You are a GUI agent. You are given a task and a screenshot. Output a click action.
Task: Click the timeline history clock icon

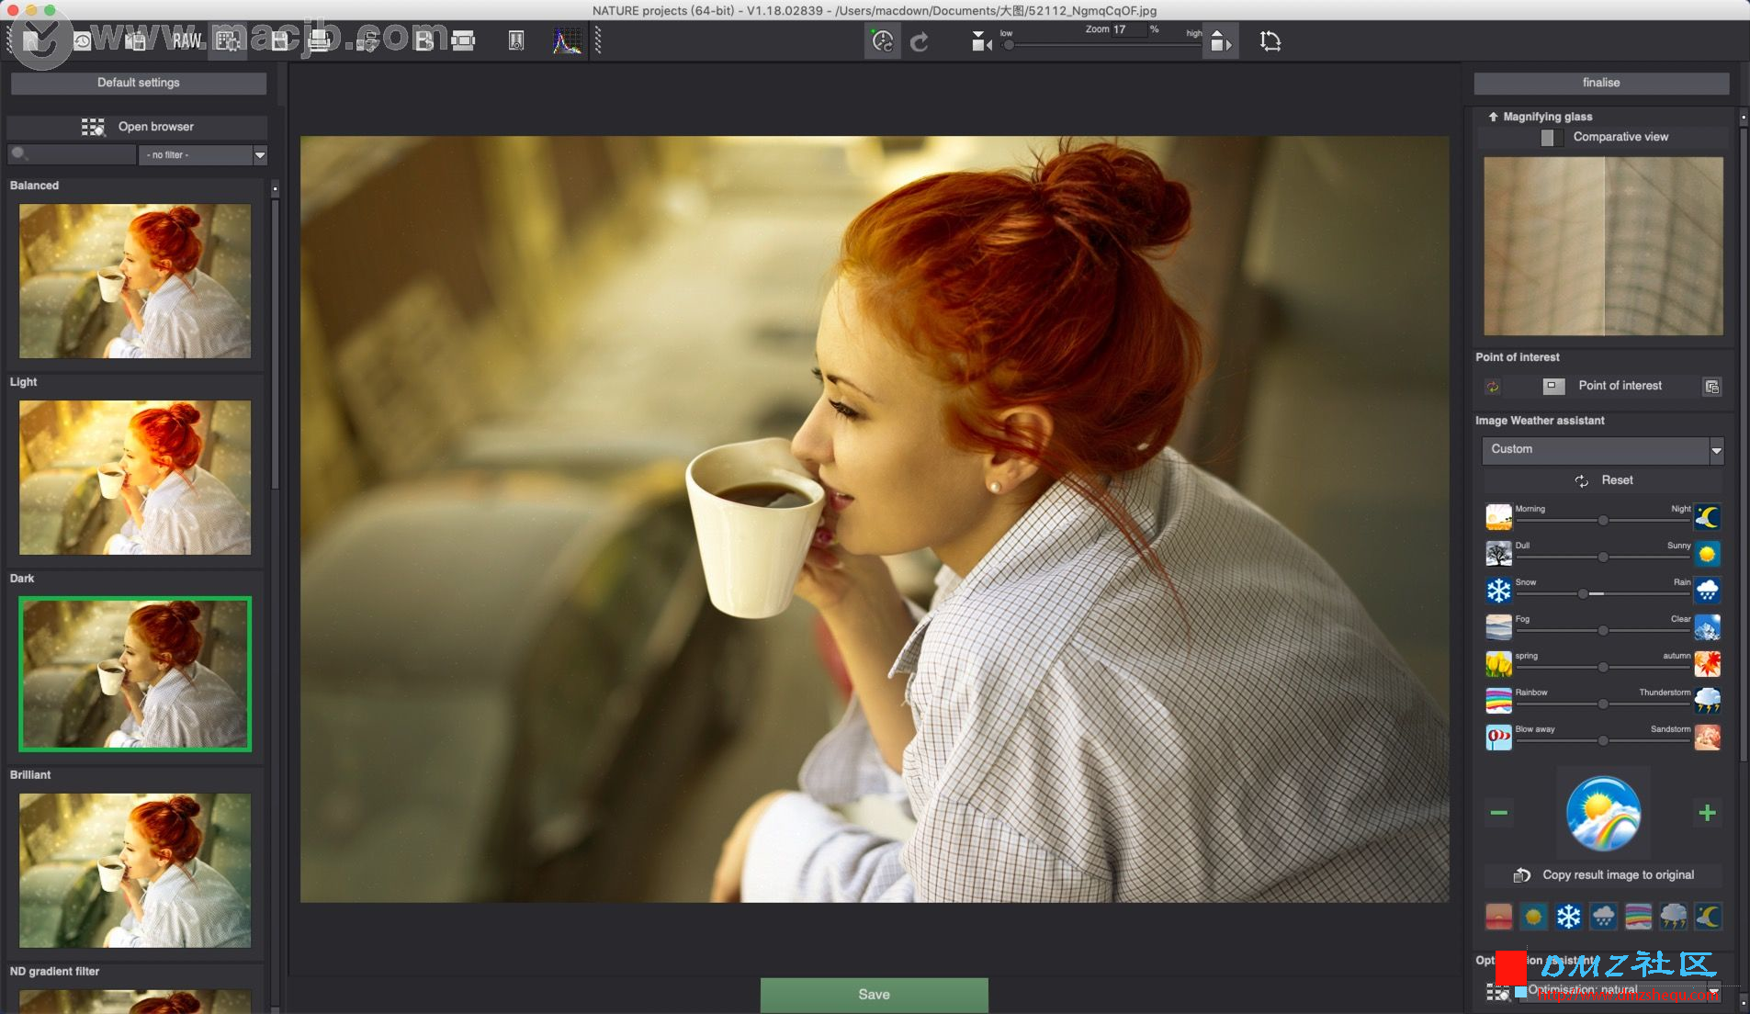point(83,40)
